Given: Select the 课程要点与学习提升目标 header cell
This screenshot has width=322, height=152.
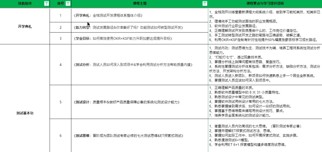Looking at the screenshot, I should tap(265, 4).
